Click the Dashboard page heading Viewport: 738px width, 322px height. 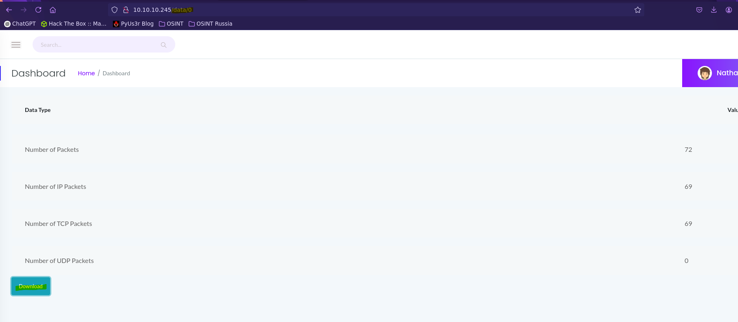click(38, 73)
